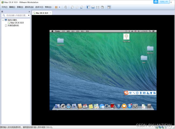Open FaceTime camera icon in the Dock
175x129 pixels.
tap(107, 106)
